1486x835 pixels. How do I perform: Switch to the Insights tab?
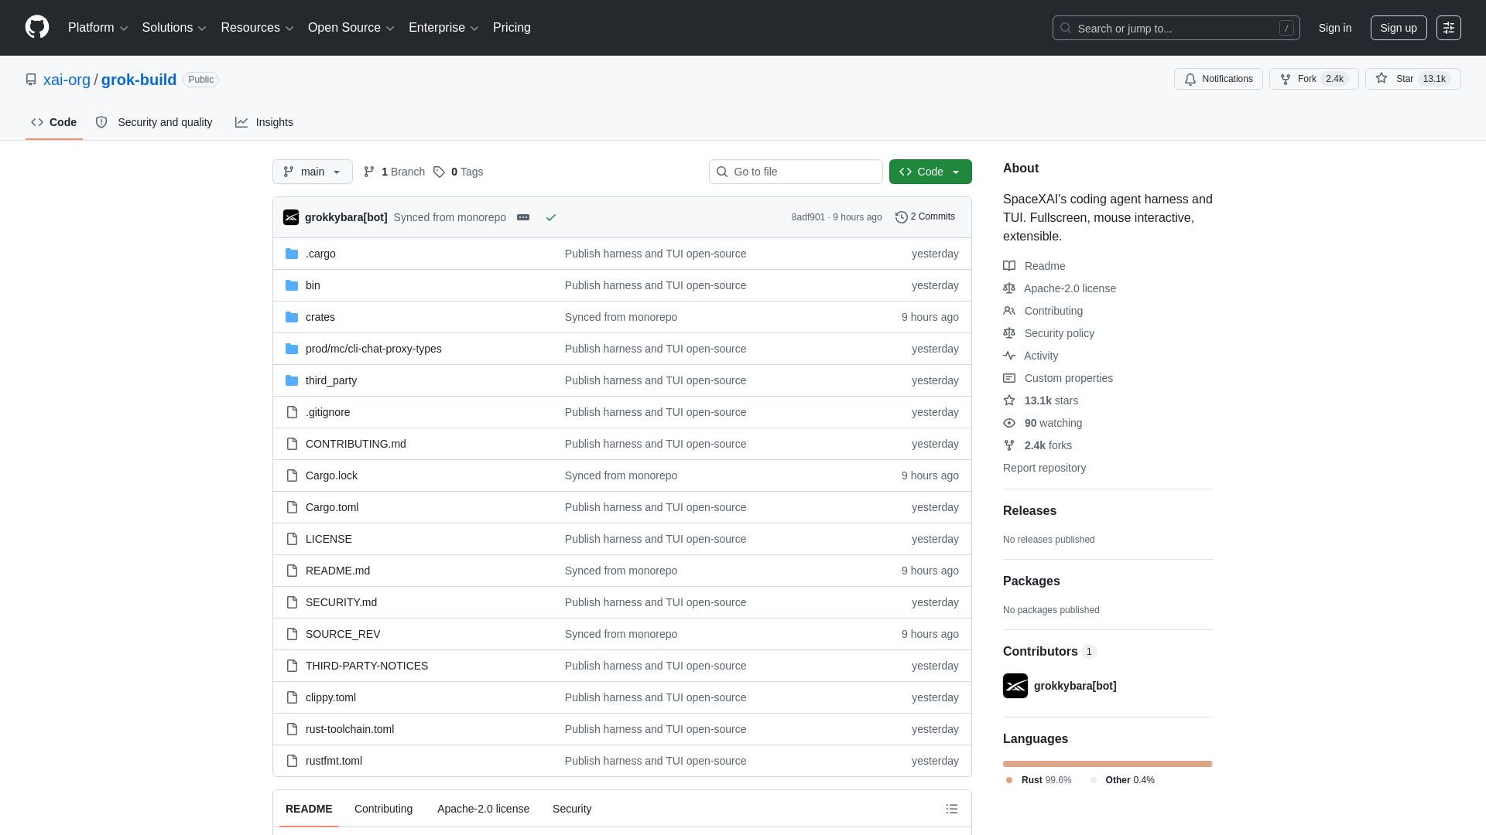tap(265, 122)
